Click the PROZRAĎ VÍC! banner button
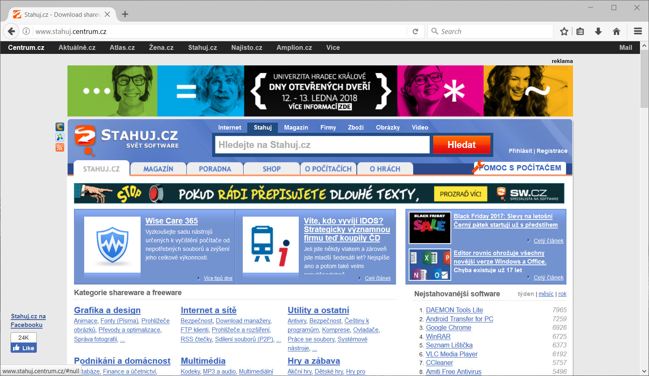 click(x=461, y=194)
